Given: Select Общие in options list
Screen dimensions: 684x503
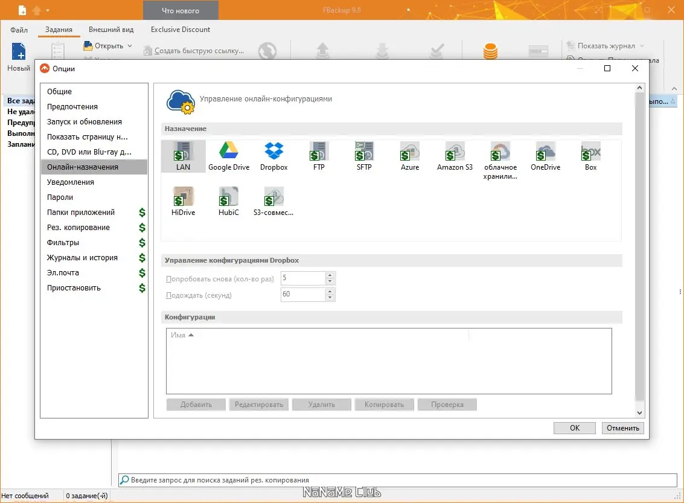Looking at the screenshot, I should tap(94, 92).
